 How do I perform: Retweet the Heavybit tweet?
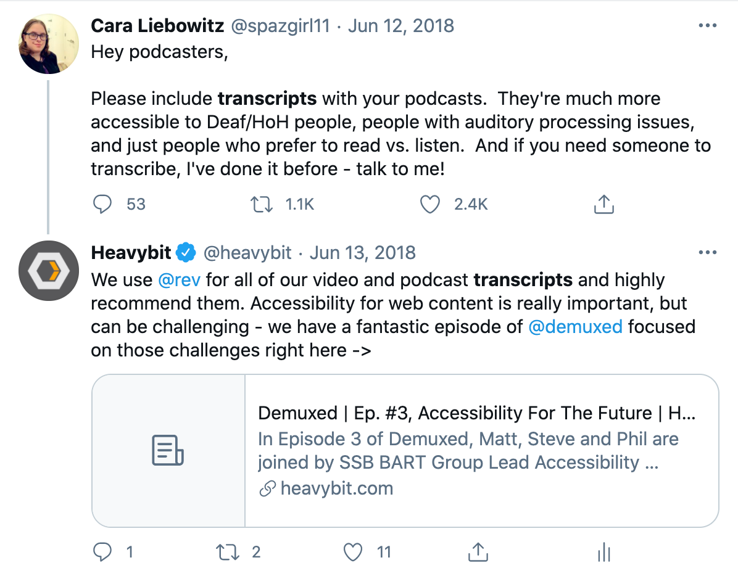(x=228, y=552)
